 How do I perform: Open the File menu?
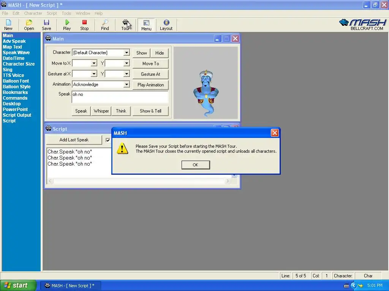click(5, 13)
